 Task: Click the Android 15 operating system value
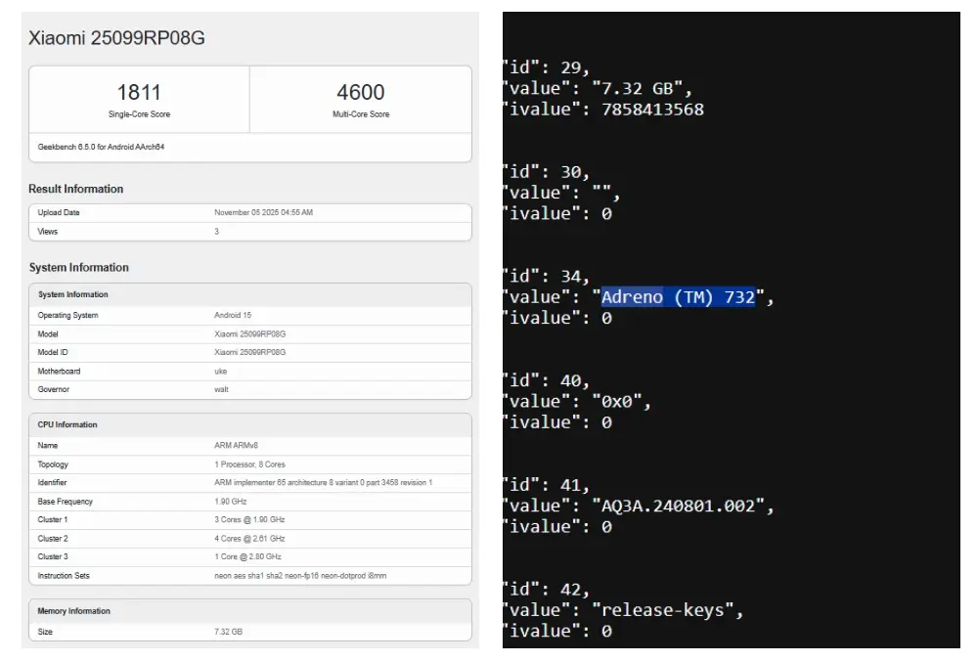click(233, 315)
